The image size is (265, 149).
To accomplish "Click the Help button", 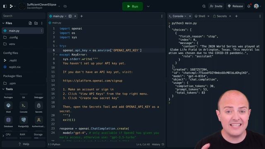I will click(x=24, y=144).
